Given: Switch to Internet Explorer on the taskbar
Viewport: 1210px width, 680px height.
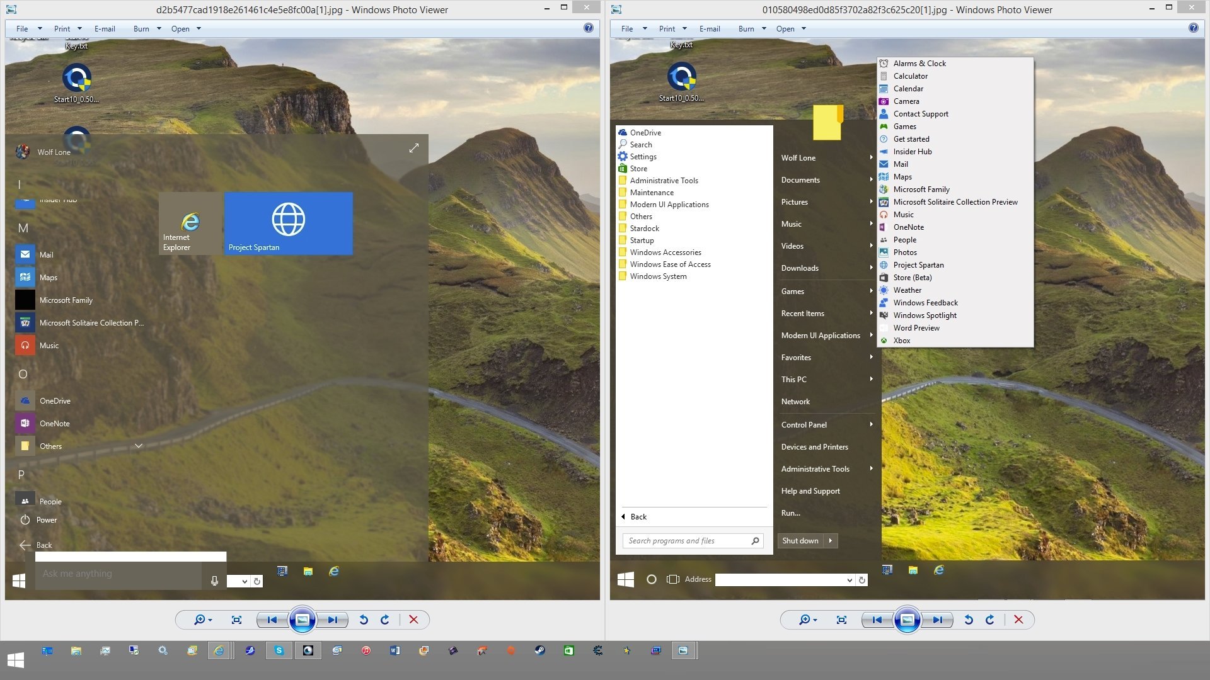Looking at the screenshot, I should click(219, 651).
